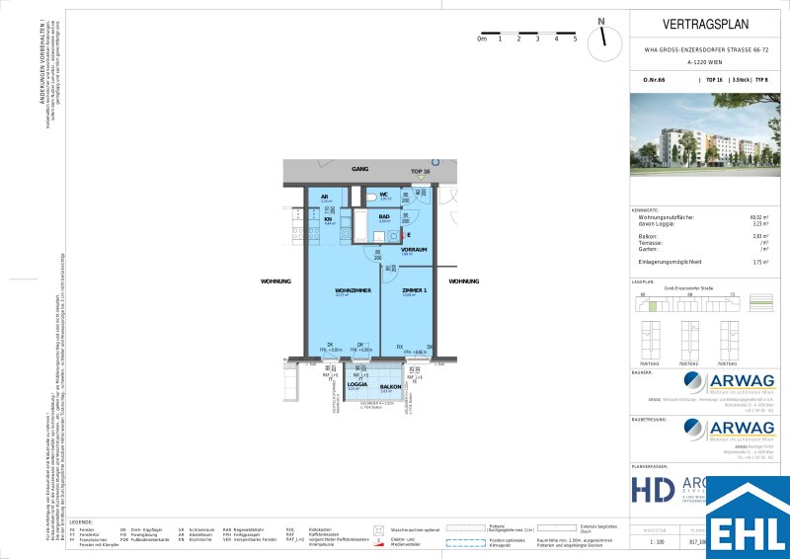
Task: Click the scale bar from 0m to 5
Action: click(528, 37)
